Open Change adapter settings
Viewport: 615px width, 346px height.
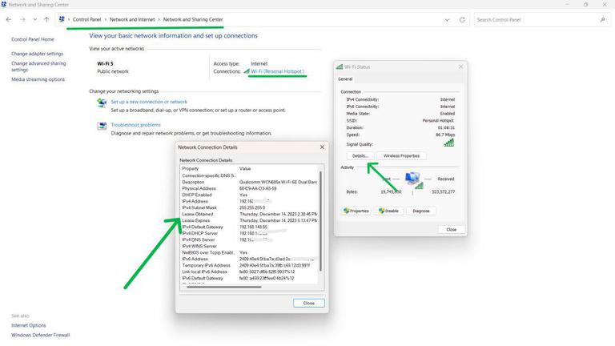coord(38,54)
